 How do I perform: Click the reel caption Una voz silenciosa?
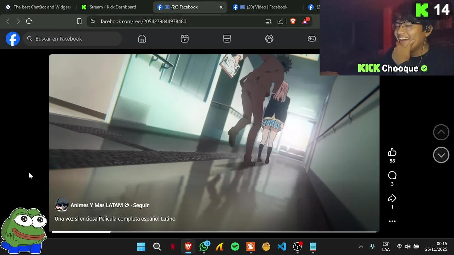[x=115, y=219]
